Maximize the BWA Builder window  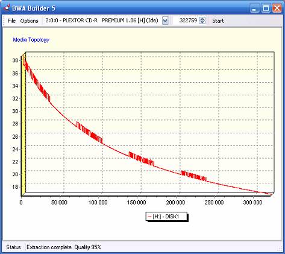tap(266, 8)
